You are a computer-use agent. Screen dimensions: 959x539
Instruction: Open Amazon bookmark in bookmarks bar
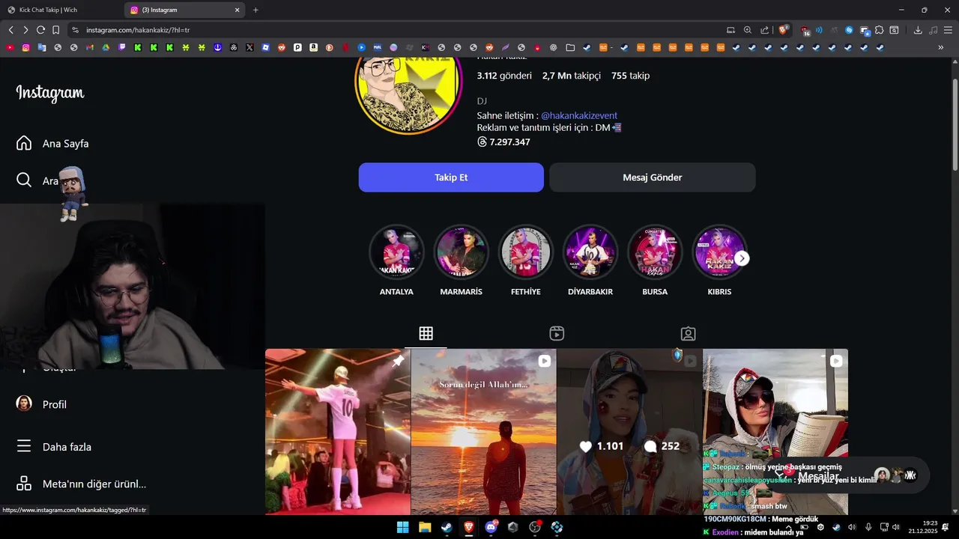point(313,47)
